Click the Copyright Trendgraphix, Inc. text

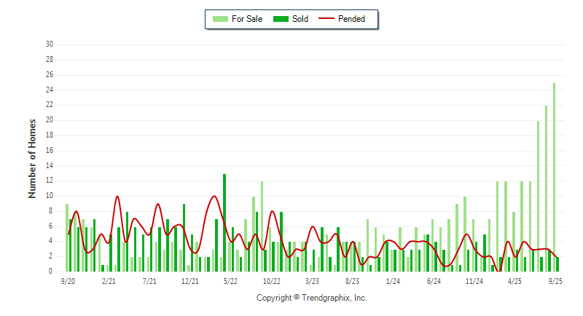click(x=312, y=298)
